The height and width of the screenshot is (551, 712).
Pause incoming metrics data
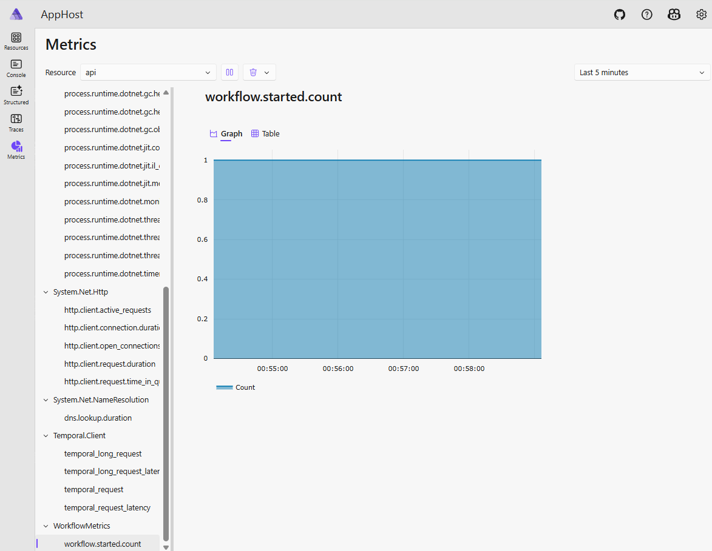tap(229, 72)
